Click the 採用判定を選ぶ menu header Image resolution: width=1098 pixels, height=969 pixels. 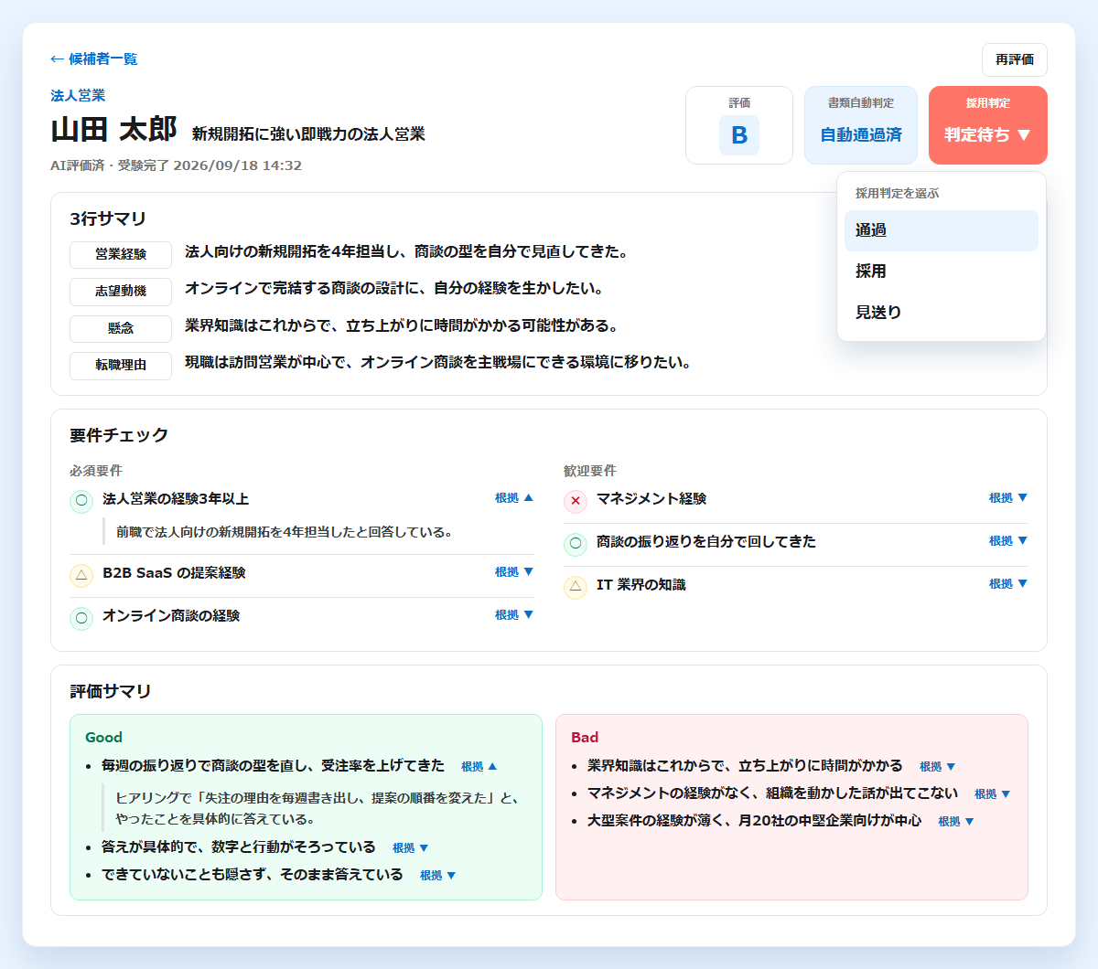897,194
